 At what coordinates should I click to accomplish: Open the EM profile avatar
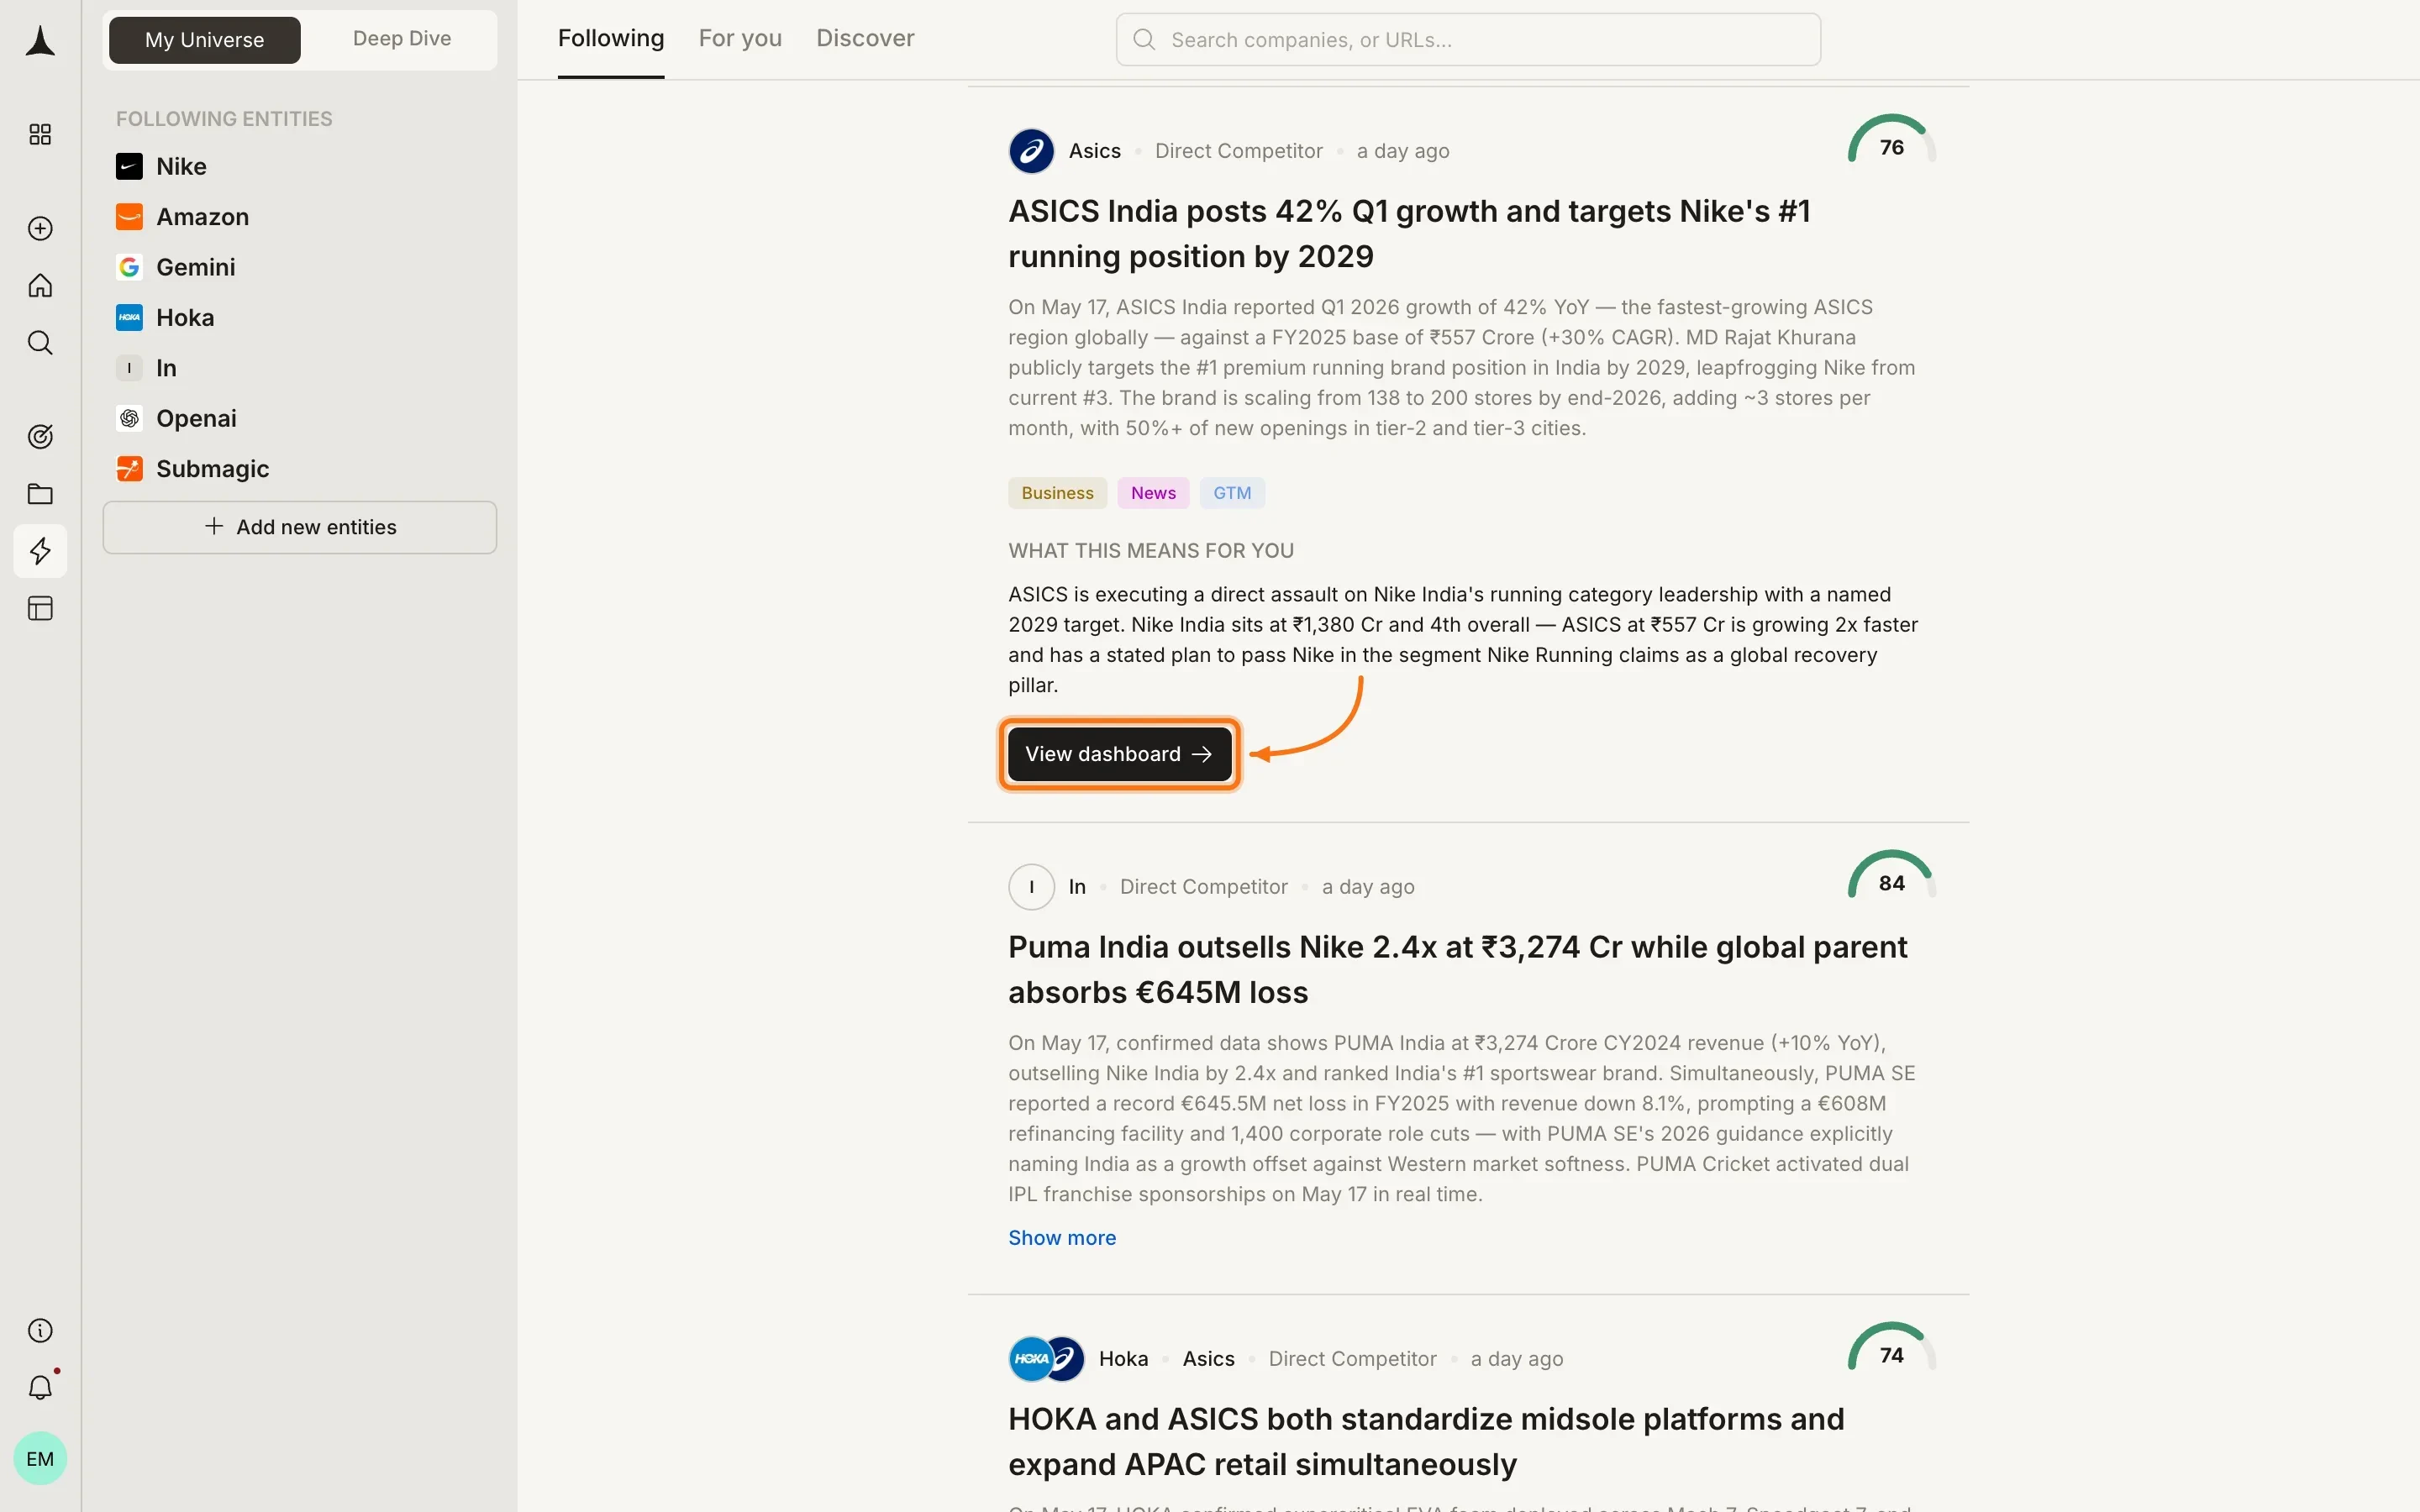[x=40, y=1459]
